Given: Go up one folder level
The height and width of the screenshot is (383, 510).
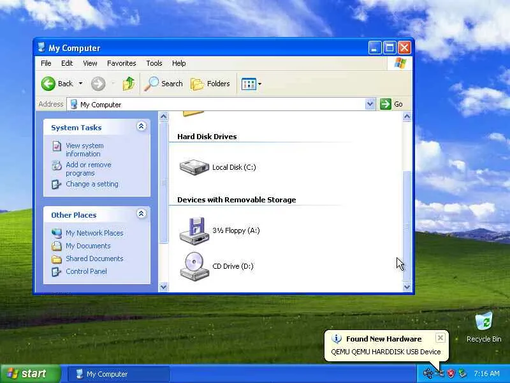Looking at the screenshot, I should tap(129, 84).
